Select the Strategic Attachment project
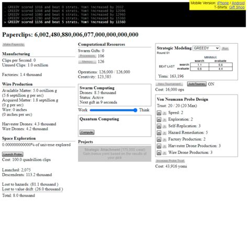This screenshot has height=239, width=248. (x=115, y=154)
